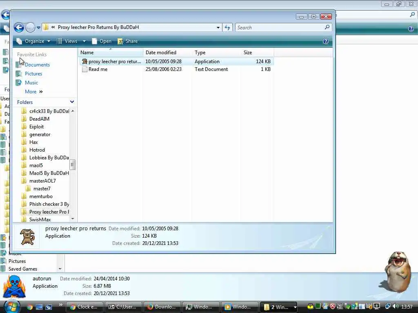Click the folder tree scrollbar down arrow

[x=73, y=218]
